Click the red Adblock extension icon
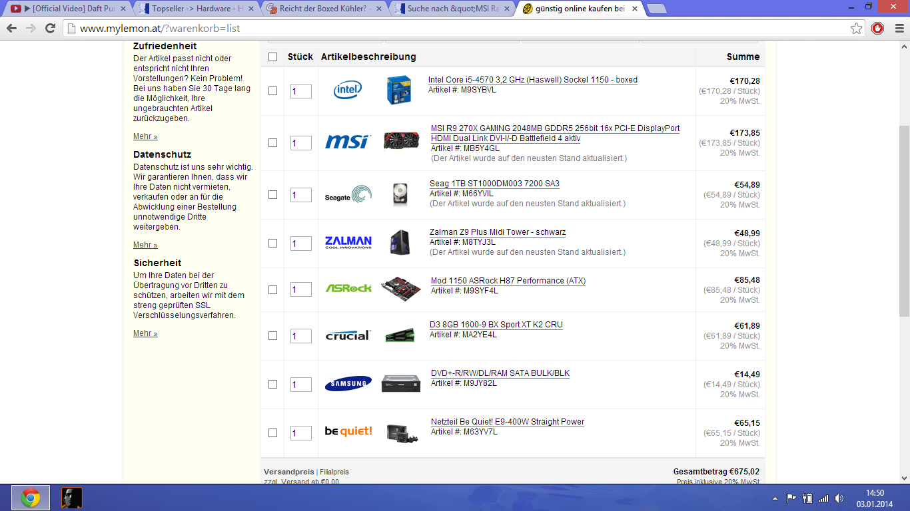910x511 pixels. coord(878,29)
